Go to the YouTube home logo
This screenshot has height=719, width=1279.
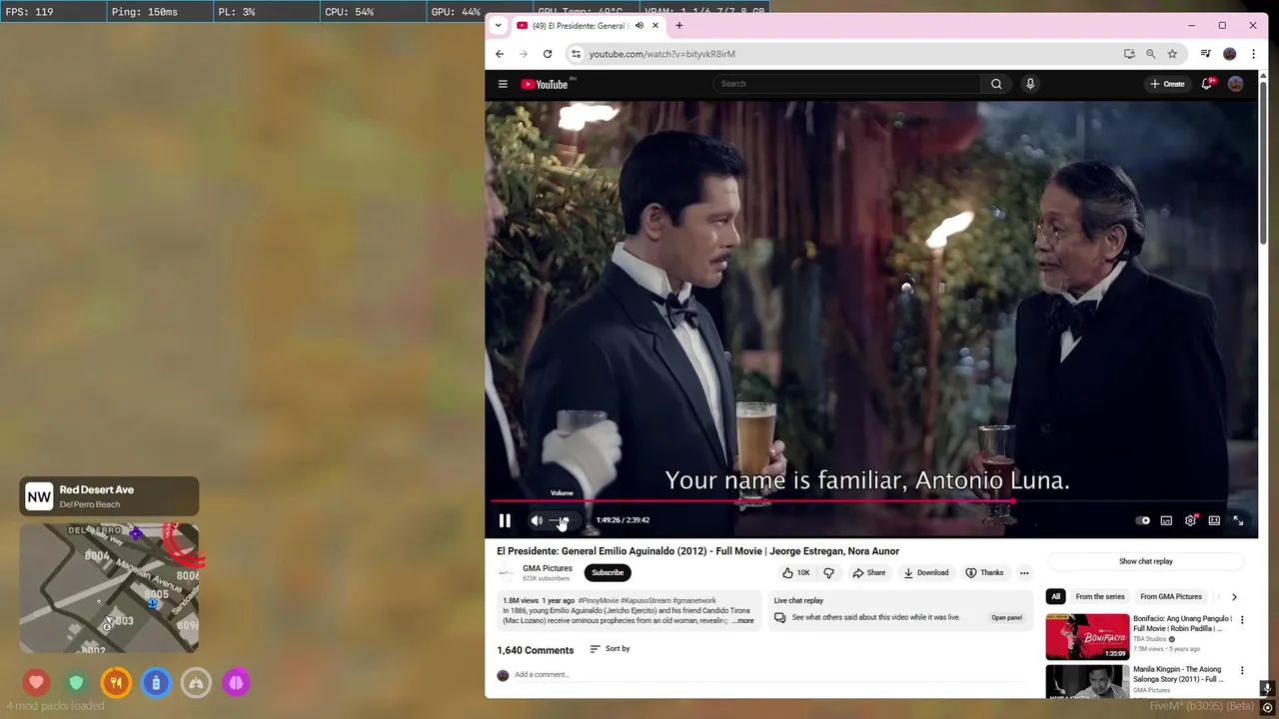546,84
